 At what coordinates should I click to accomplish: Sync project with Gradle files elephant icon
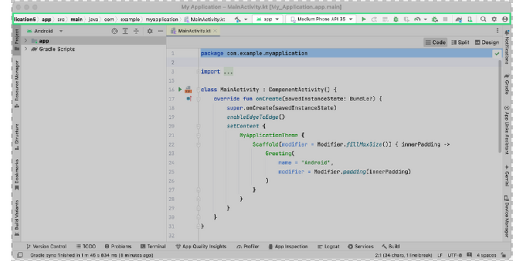tap(458, 20)
